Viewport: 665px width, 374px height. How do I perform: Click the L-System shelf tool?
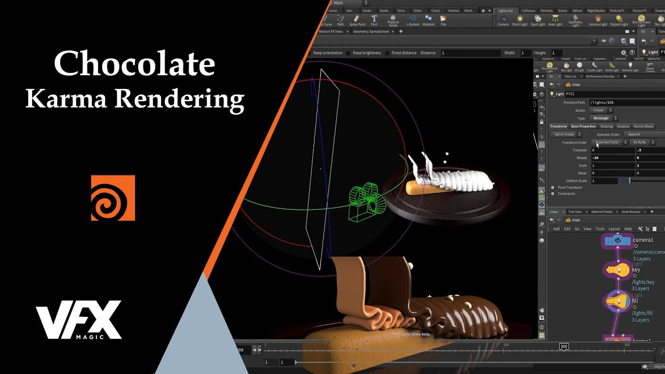(413, 20)
